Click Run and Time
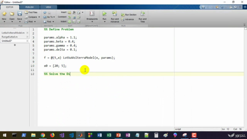Viewport: 247px width, 139px height. coord(142,17)
